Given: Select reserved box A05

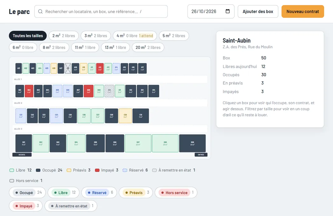Looking at the screenshot, I should tap(47, 68).
